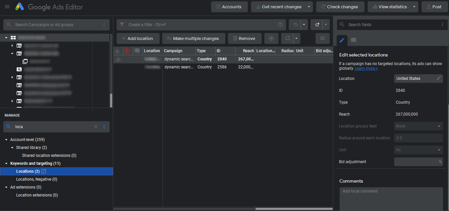Open filter help question mark icon

tap(281, 24)
